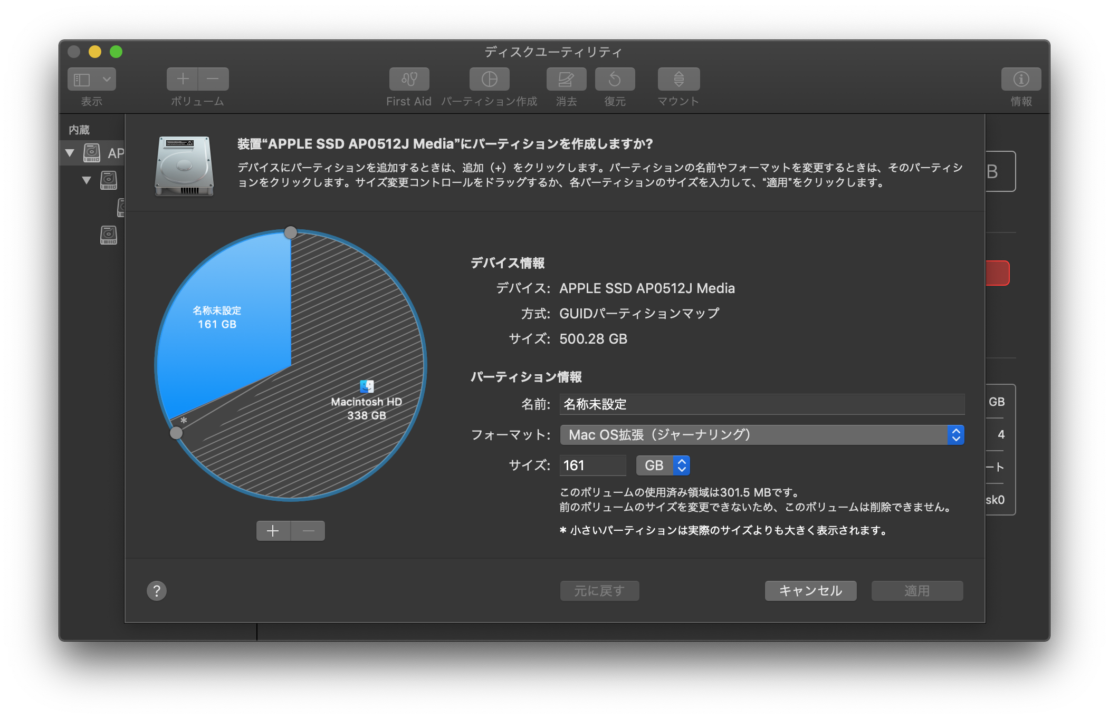The image size is (1109, 719).
Task: Collapse the nested container disclosure triangle
Action: [87, 180]
